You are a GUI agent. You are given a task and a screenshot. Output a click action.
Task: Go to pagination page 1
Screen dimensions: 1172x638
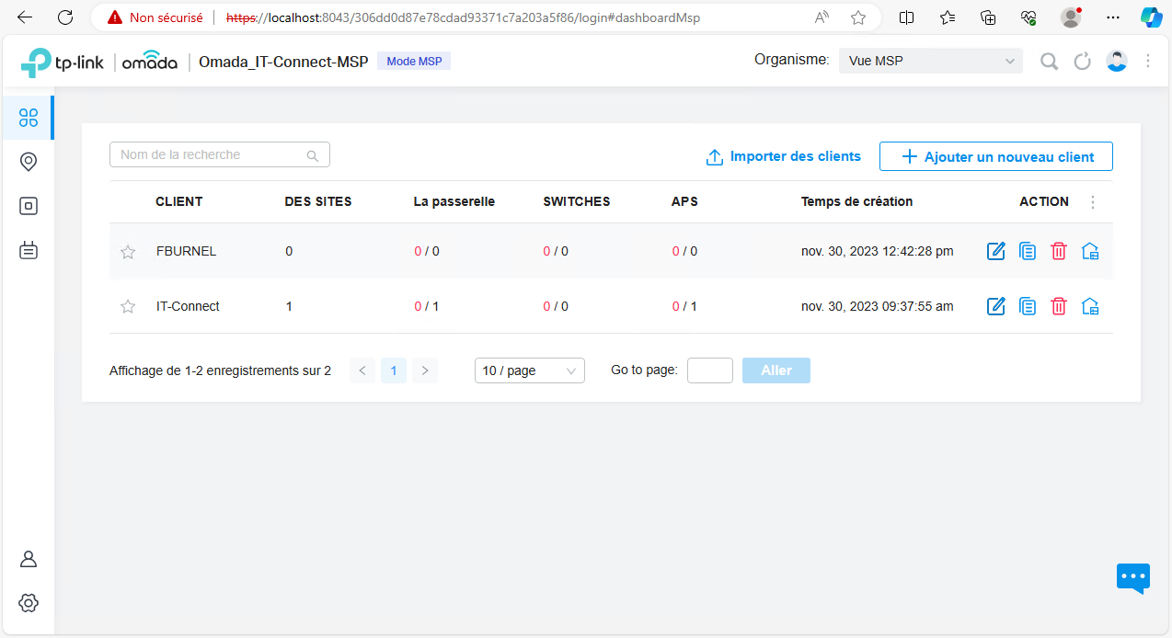coord(394,370)
